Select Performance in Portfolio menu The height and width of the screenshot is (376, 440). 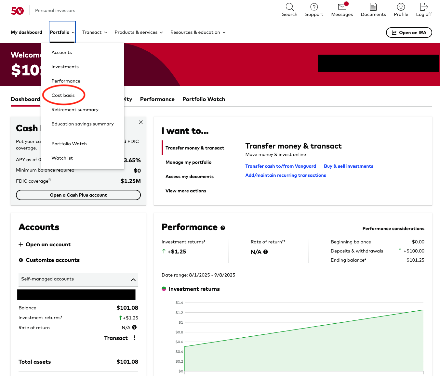66,81
